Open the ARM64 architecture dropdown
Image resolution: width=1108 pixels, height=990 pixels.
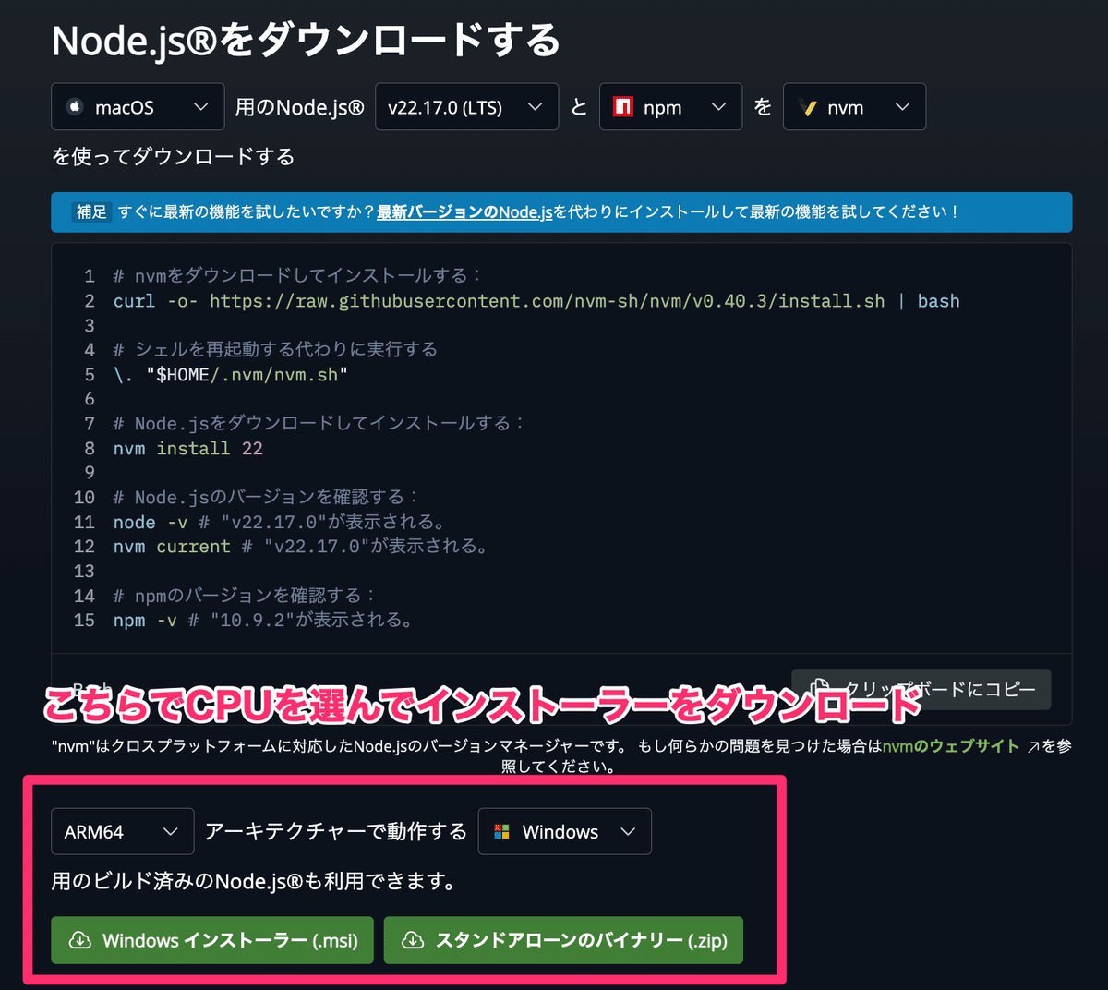(x=122, y=831)
